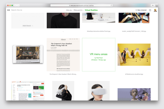The height and width of the screenshot is (109, 164).
Task: Click the + New channel button
Action: pyautogui.click(x=141, y=10)
